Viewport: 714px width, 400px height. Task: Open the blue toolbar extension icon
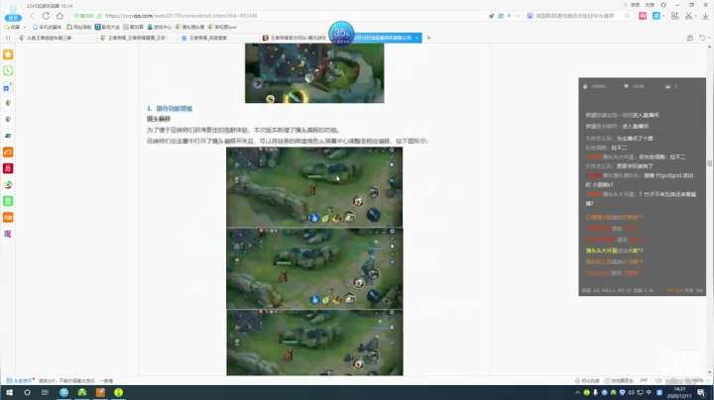point(656,16)
